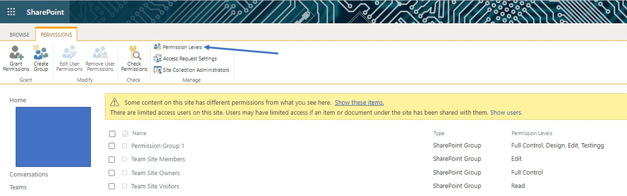Check the Team Site Members checkbox

(x=112, y=159)
